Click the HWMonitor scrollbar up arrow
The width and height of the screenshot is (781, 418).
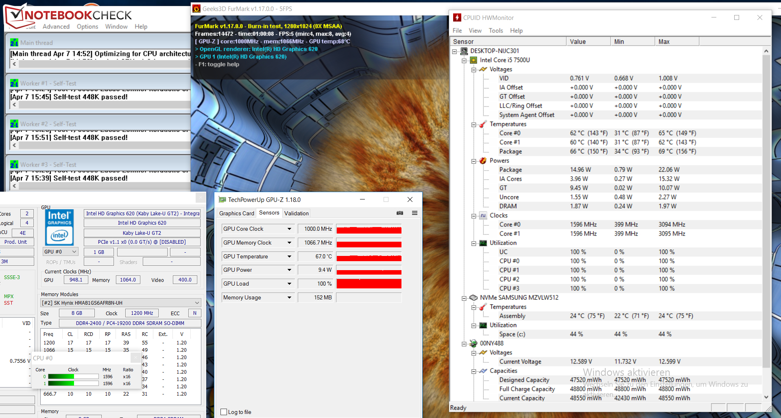[766, 51]
